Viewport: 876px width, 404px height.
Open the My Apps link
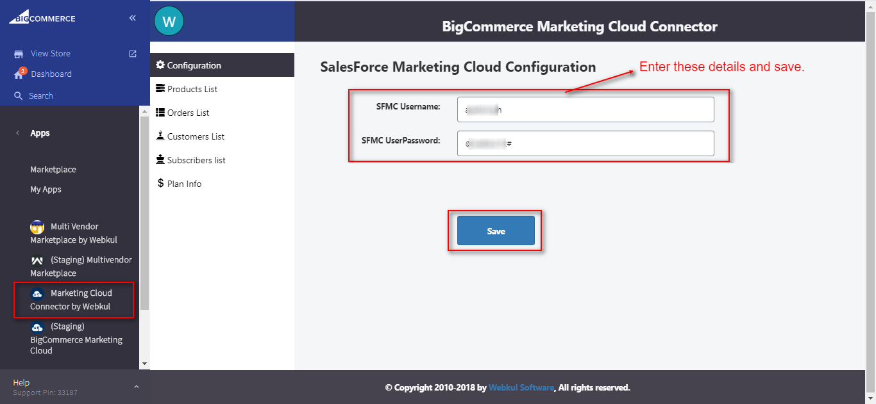[x=46, y=190]
